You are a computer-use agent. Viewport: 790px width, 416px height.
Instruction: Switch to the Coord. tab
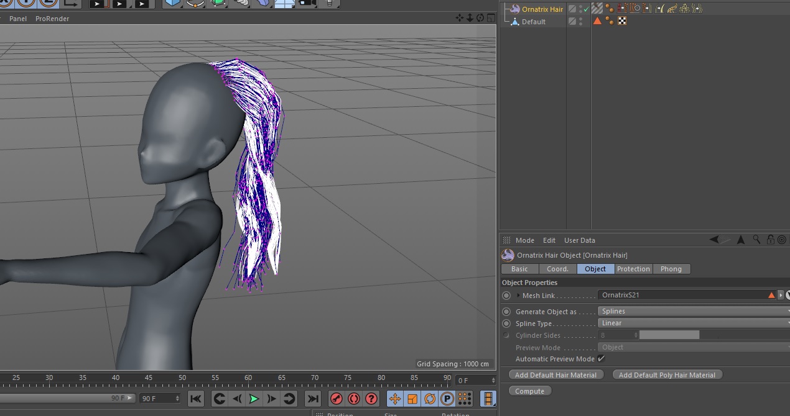pos(557,269)
